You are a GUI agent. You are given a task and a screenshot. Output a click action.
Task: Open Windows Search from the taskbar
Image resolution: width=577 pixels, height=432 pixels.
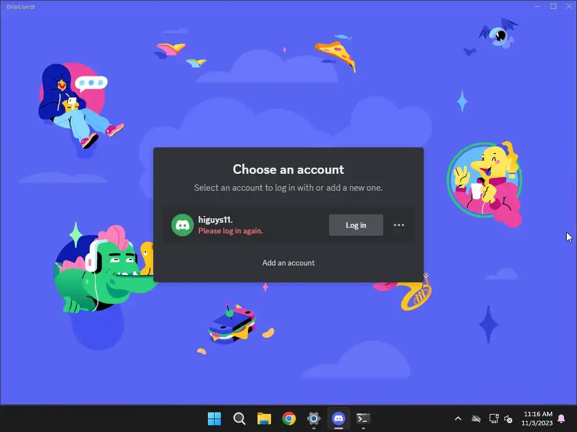(239, 418)
